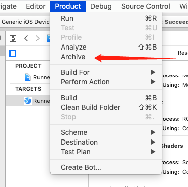Expand the Test Plan submenu
Viewport: 188px width, 187px height.
(106, 152)
